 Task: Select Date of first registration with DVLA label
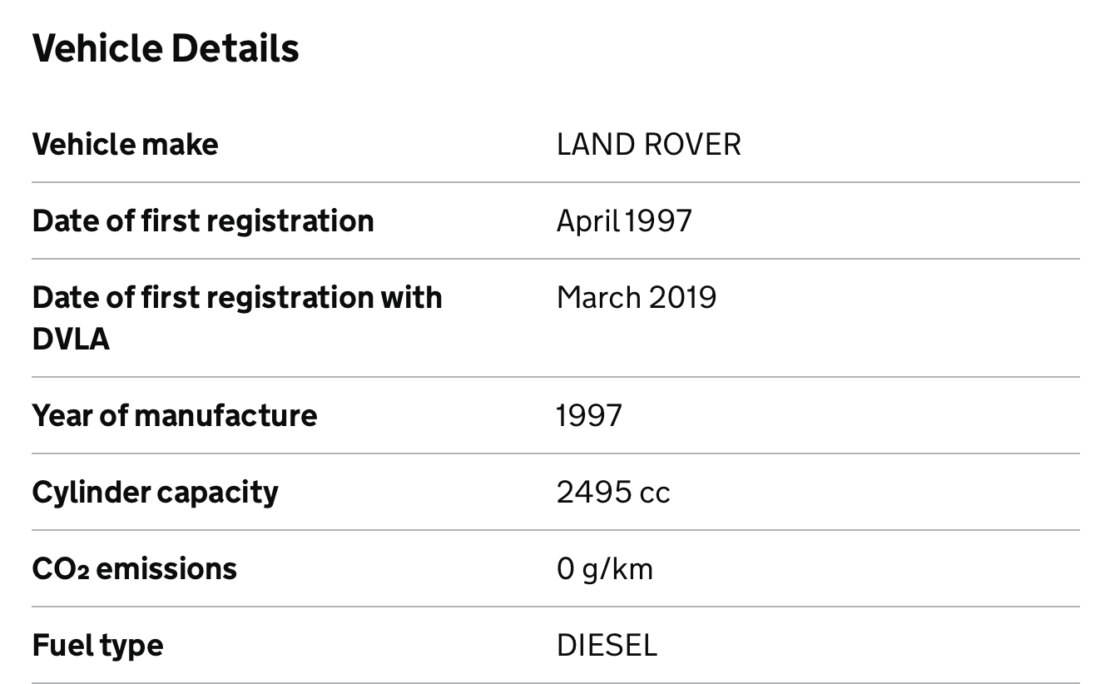click(237, 318)
